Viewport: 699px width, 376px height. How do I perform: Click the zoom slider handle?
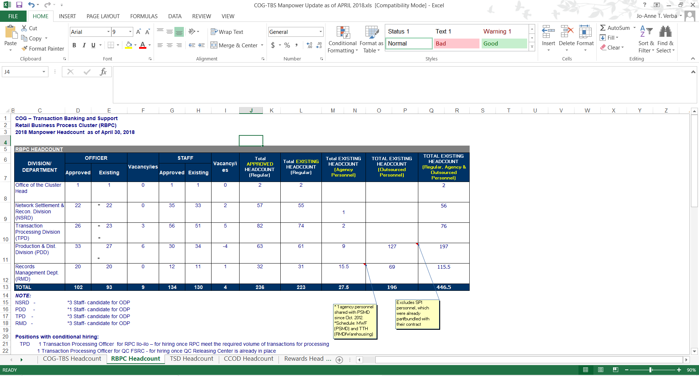651,370
